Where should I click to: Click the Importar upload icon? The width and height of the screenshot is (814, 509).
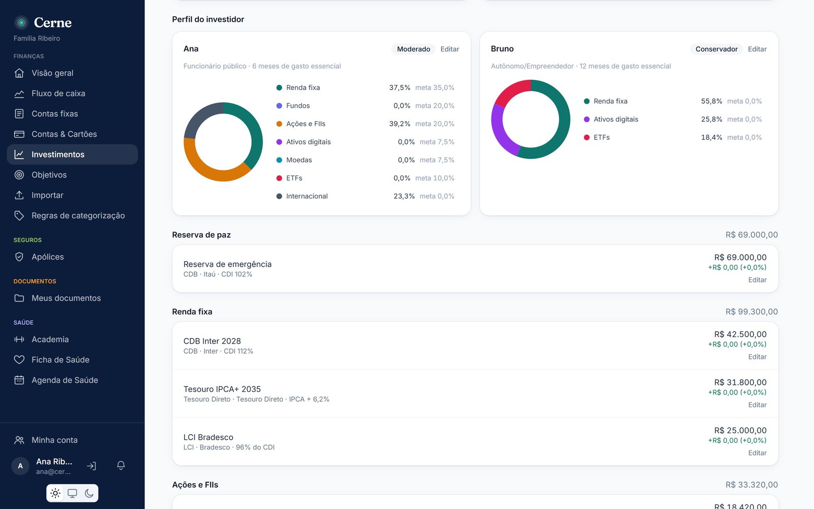pyautogui.click(x=19, y=195)
